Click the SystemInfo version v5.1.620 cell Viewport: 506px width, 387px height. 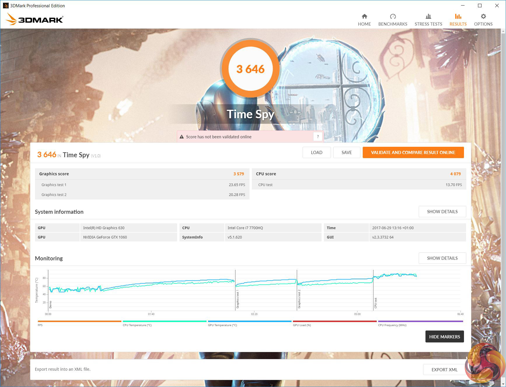pos(273,237)
